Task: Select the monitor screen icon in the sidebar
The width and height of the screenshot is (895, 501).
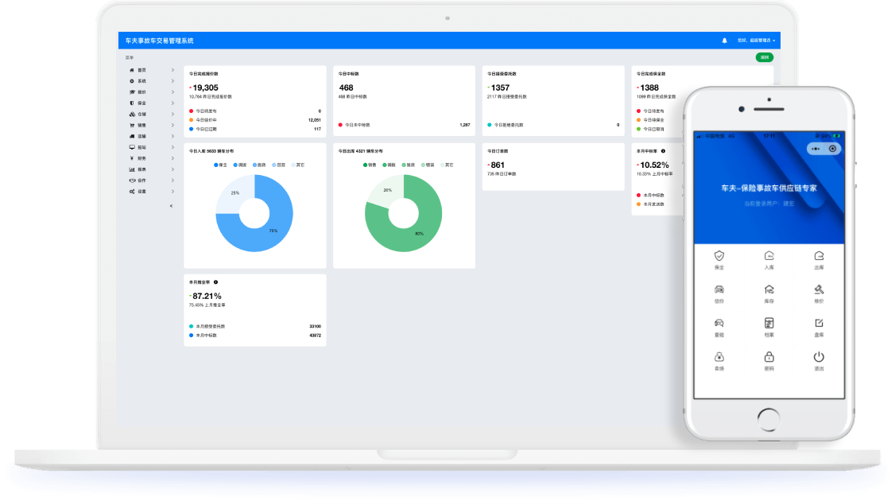Action: [132, 147]
